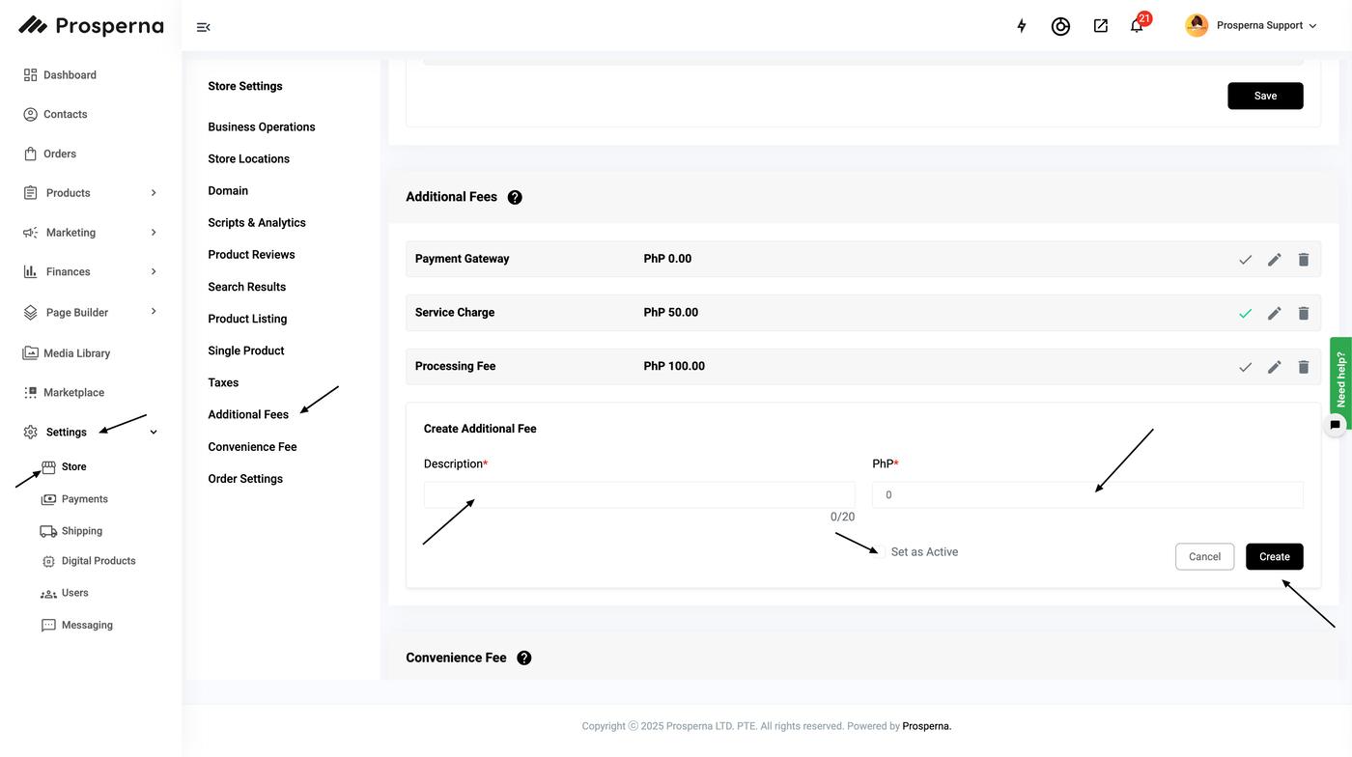This screenshot has width=1352, height=757.
Task: Toggle active checkmark for Payment Gateway
Action: tap(1245, 259)
